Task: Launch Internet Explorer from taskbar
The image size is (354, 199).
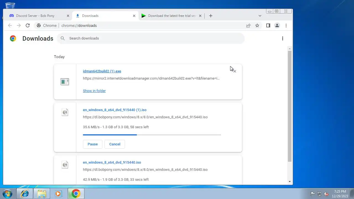Action: [x=25, y=194]
